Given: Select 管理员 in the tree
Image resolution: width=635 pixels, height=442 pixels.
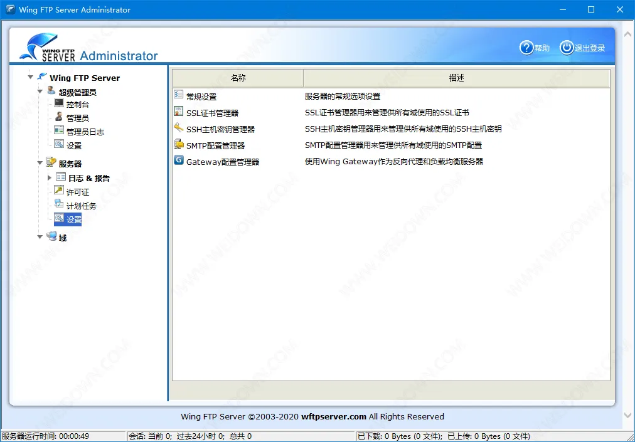Looking at the screenshot, I should pyautogui.click(x=78, y=118).
